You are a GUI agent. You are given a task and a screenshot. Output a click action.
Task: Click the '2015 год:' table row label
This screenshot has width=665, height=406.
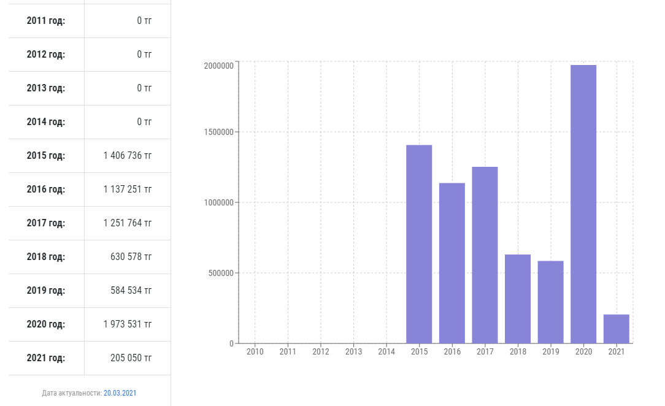coord(46,156)
